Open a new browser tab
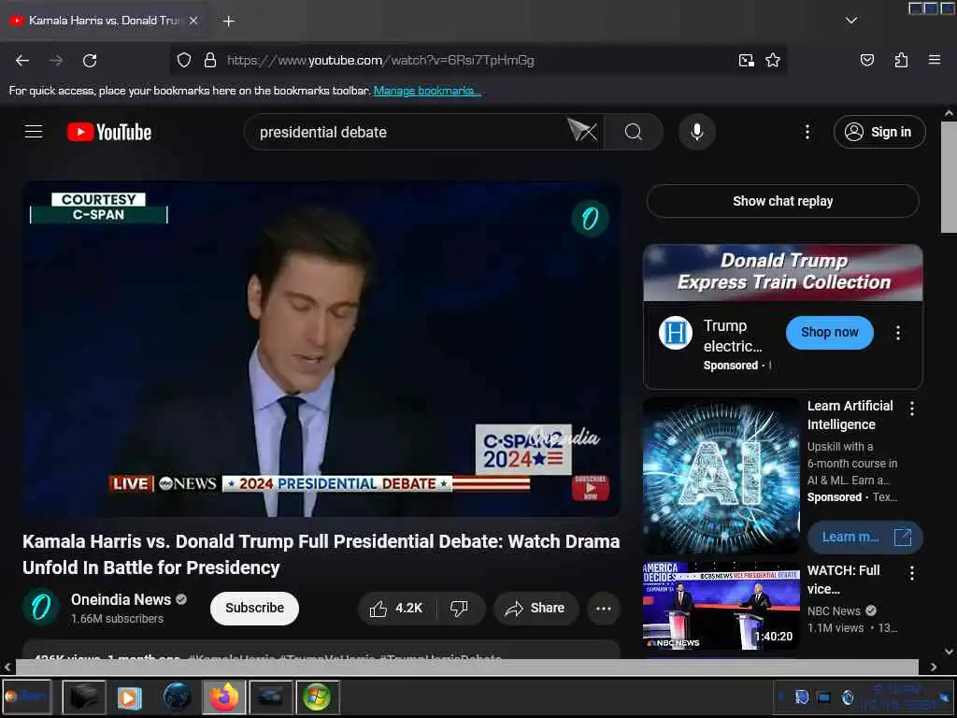The height and width of the screenshot is (718, 957). point(228,21)
